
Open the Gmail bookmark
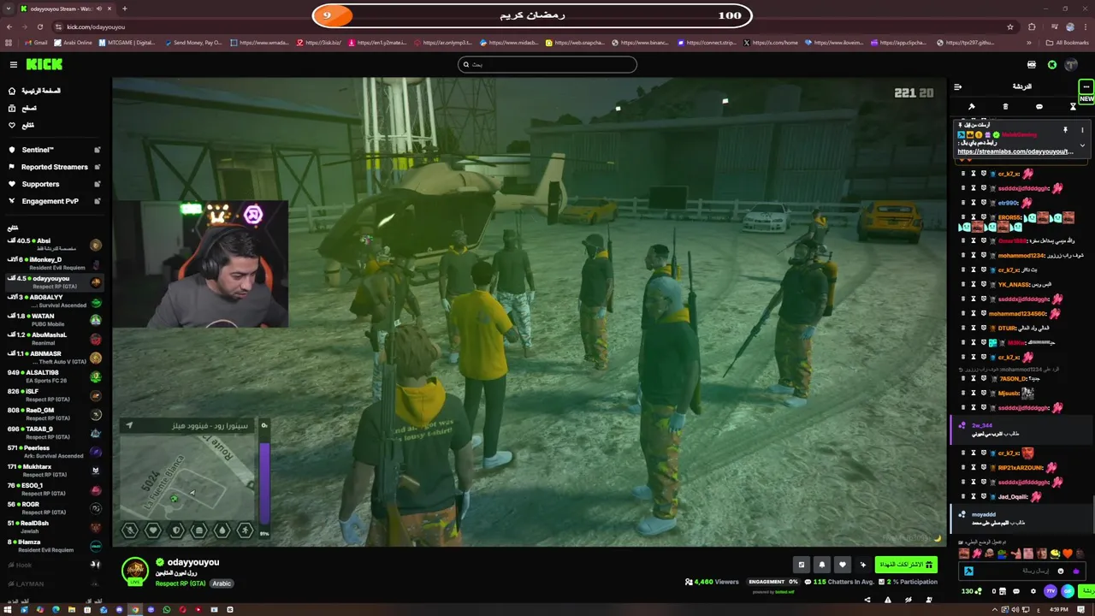coord(37,43)
